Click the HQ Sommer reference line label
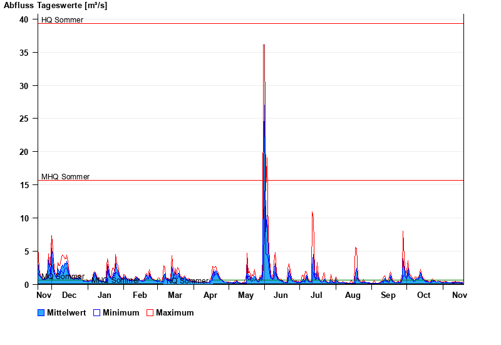 [62, 20]
